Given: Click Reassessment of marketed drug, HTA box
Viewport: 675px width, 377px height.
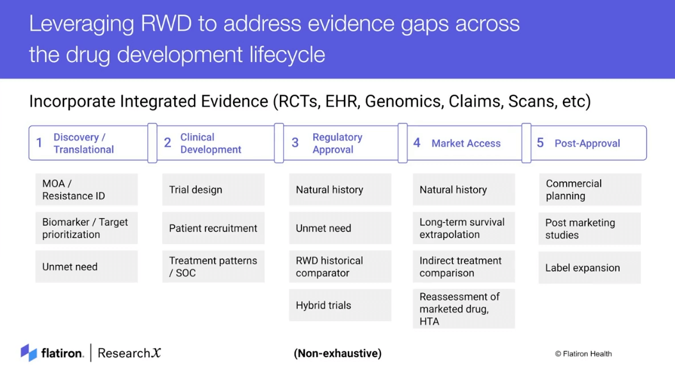Looking at the screenshot, I should tap(464, 309).
